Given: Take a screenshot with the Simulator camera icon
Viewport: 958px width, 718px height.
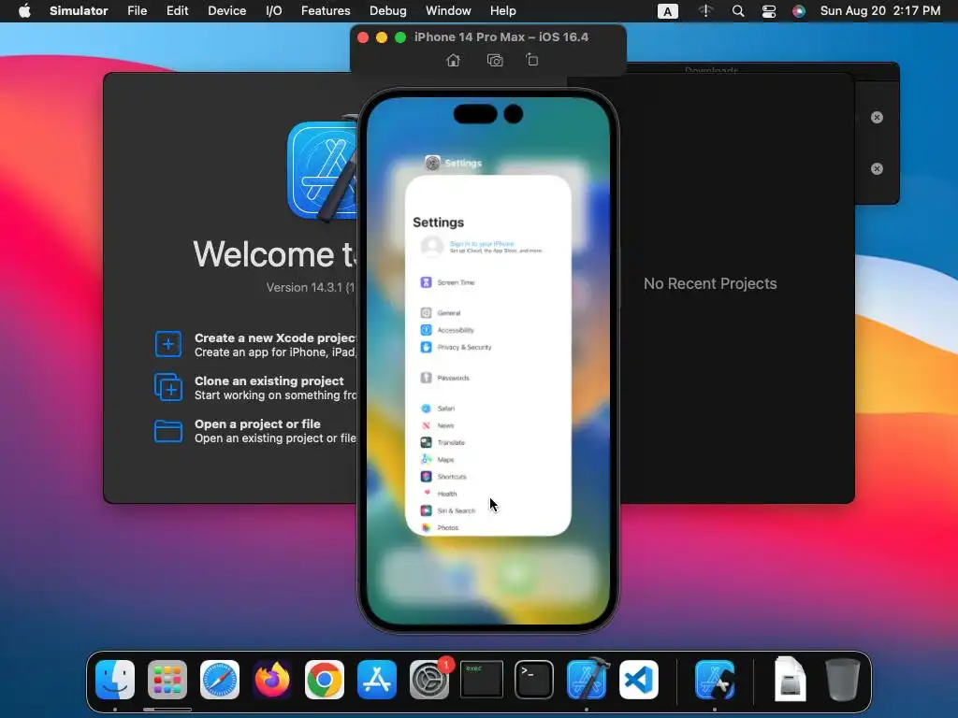Looking at the screenshot, I should pos(495,60).
